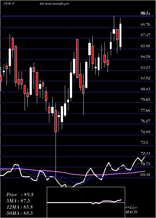Click the 12MA : 85.8 value
156x218 pixels.
19,207
